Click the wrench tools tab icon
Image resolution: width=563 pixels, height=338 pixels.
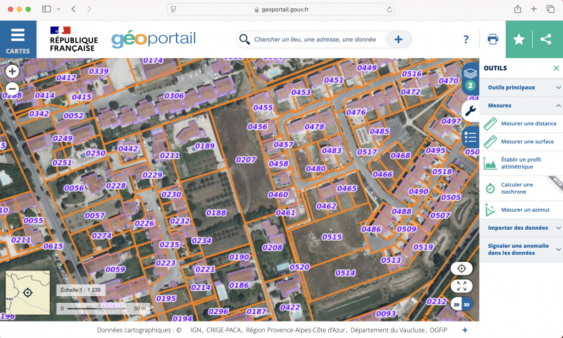pyautogui.click(x=470, y=111)
